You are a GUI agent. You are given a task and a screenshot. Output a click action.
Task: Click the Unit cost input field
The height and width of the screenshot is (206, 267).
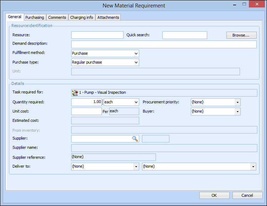(x=87, y=112)
